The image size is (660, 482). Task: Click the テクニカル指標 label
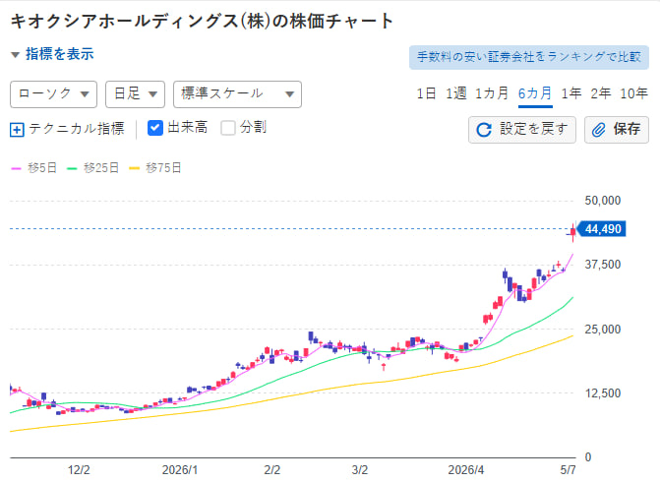77,129
